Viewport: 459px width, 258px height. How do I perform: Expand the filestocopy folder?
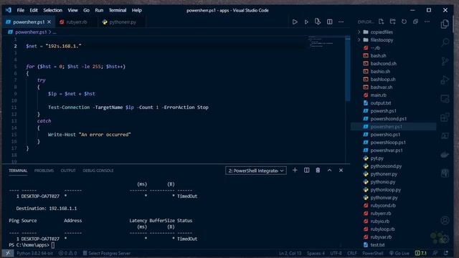382,40
